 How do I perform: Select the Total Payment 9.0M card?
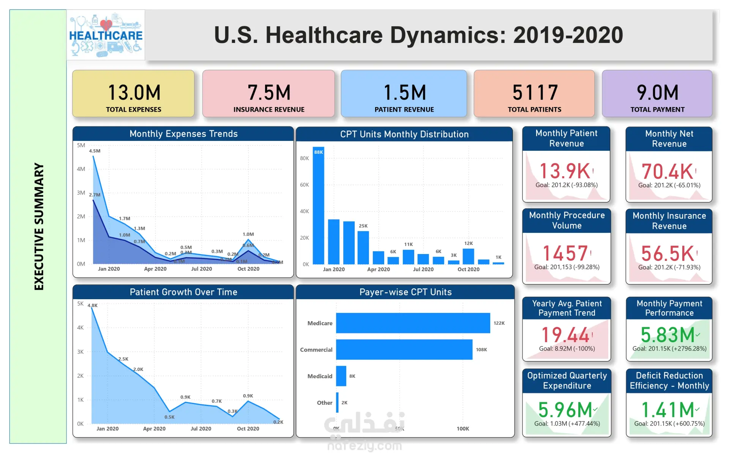[x=657, y=94]
